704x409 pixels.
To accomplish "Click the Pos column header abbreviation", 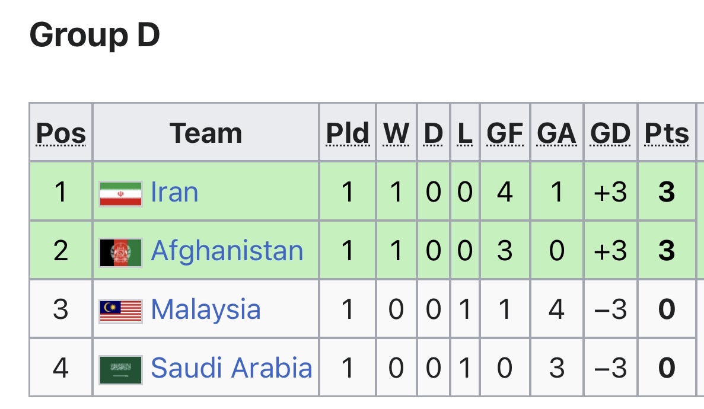I will [61, 133].
